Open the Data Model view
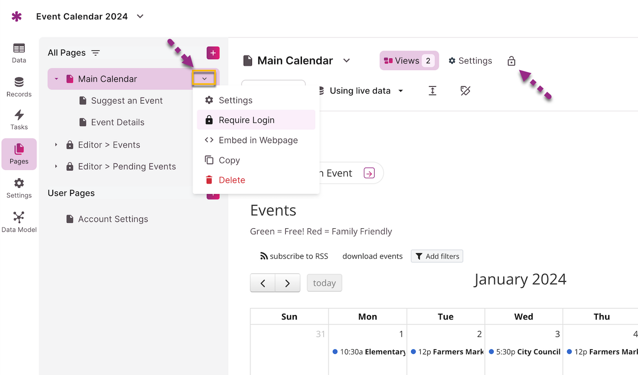 pyautogui.click(x=19, y=222)
